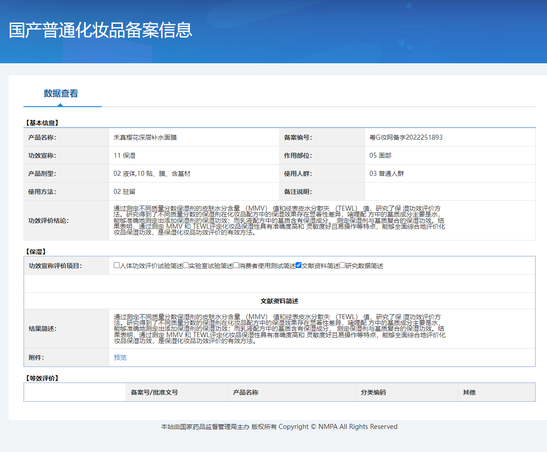Click the 【等效评价】 section heading

[42, 378]
